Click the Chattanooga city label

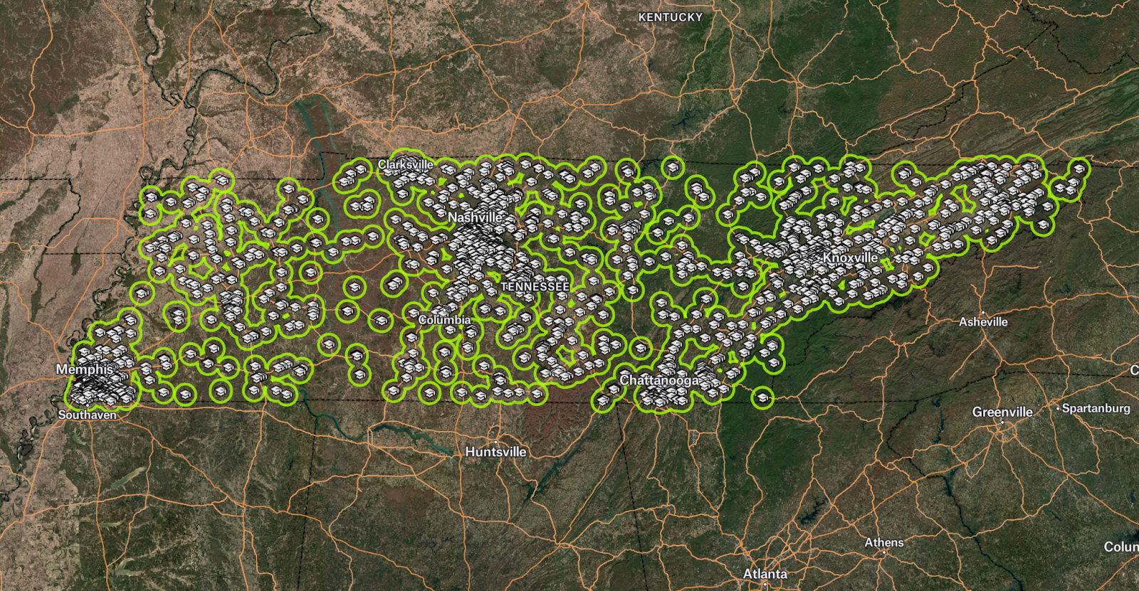tap(659, 380)
